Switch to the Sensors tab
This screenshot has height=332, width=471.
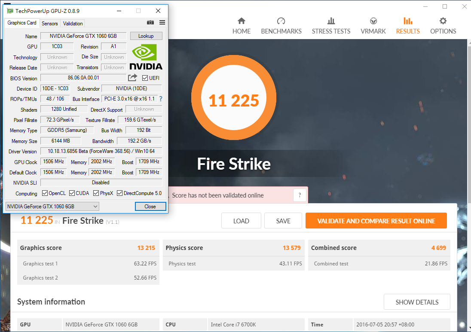(49, 23)
